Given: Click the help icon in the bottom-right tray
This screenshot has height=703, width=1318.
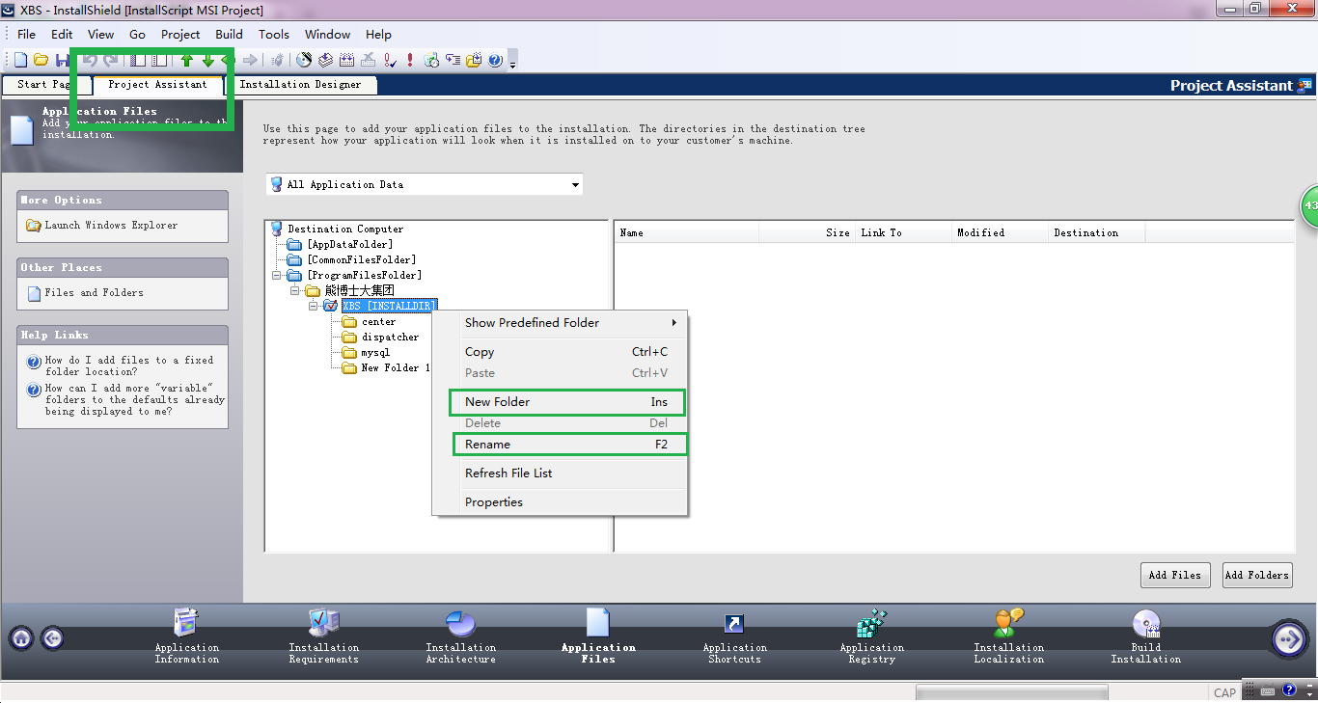Looking at the screenshot, I should 1289,689.
